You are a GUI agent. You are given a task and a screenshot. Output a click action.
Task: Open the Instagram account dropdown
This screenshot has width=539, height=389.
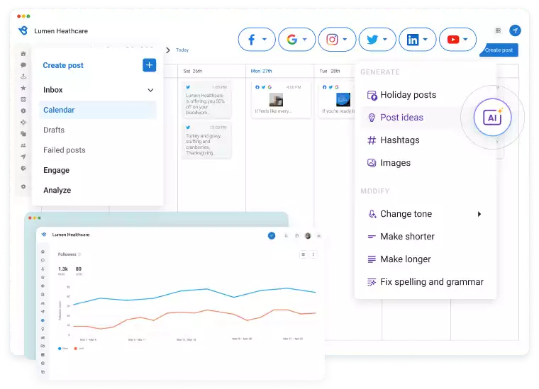[336, 40]
